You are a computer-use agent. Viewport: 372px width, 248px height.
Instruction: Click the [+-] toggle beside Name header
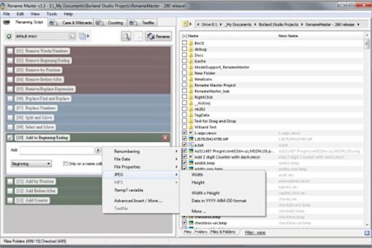(184, 36)
